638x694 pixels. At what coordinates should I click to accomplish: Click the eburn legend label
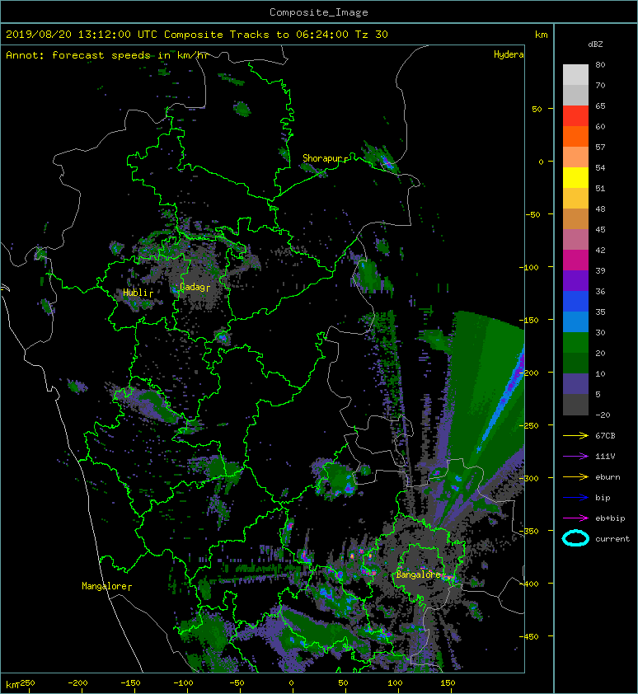[x=608, y=477]
